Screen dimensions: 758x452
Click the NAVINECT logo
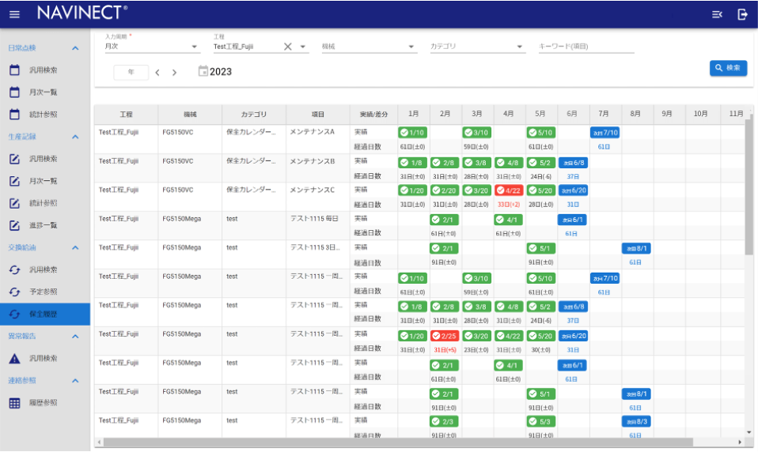pos(82,13)
